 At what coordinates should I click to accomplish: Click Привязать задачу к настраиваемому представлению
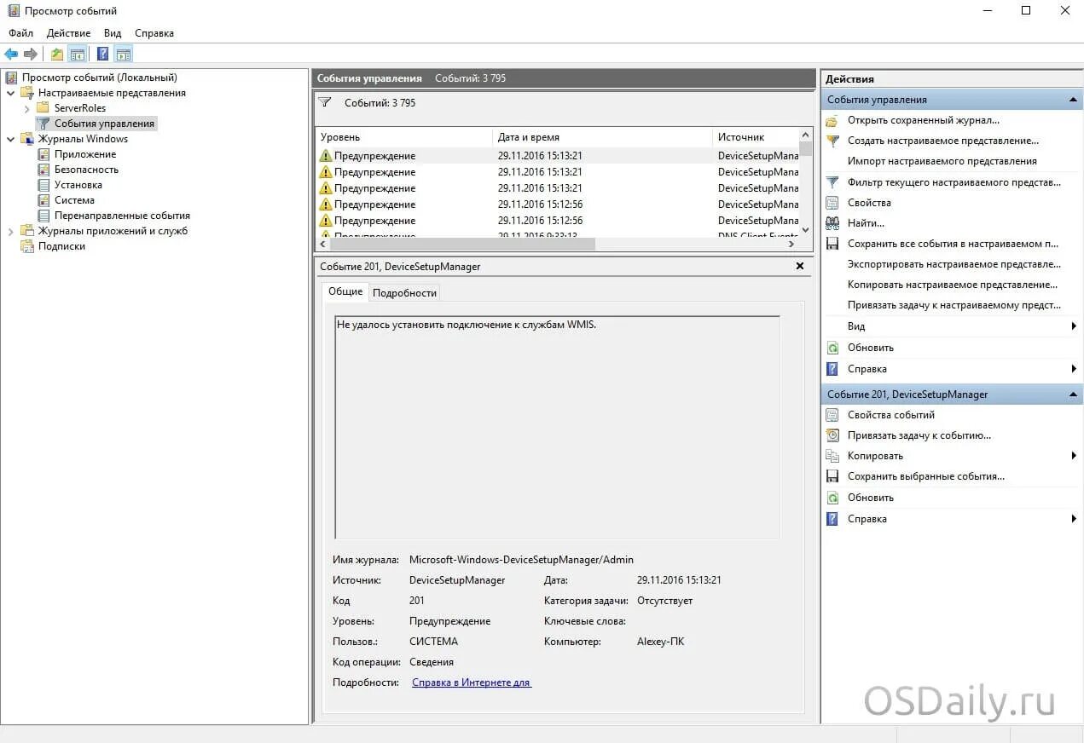tap(954, 305)
